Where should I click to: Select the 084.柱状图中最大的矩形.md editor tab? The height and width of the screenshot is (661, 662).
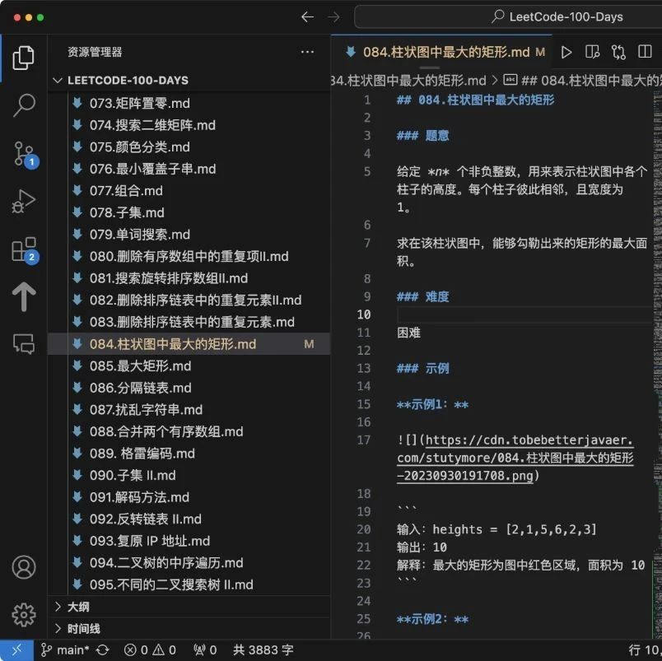[x=441, y=52]
